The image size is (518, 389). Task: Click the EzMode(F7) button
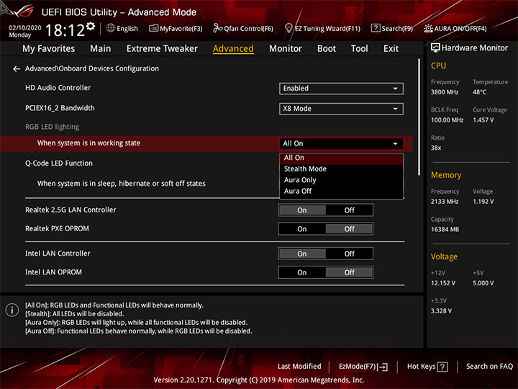click(x=363, y=367)
